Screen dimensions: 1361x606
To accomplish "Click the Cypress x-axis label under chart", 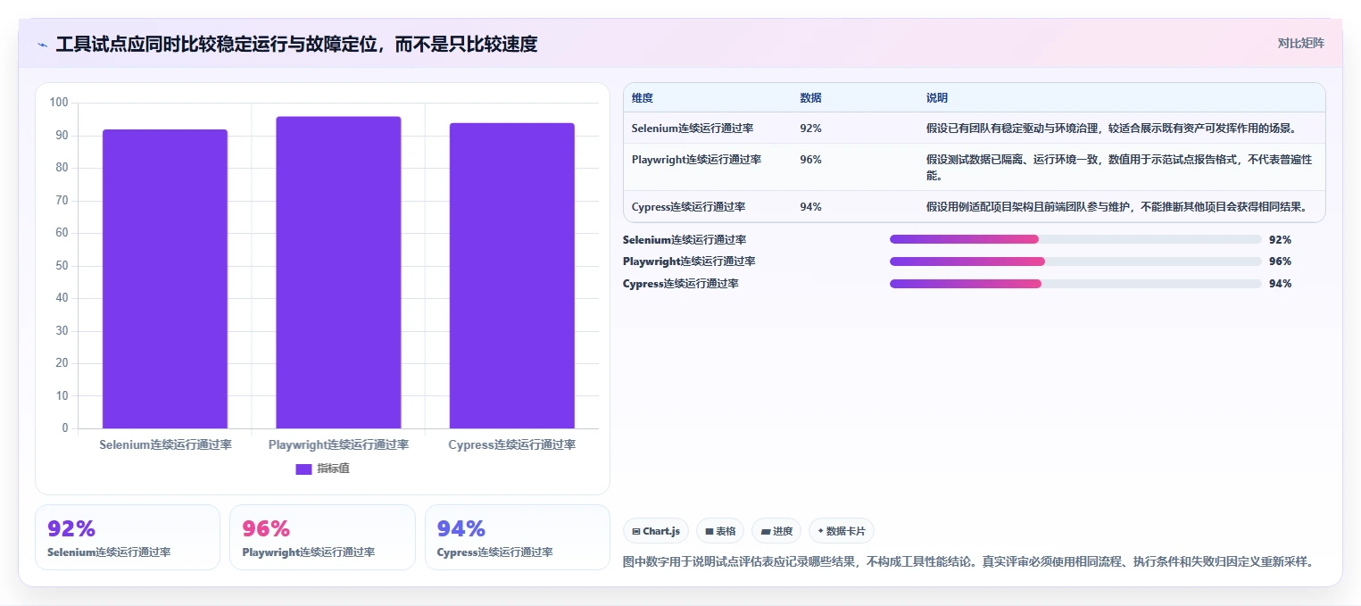I will tap(511, 444).
